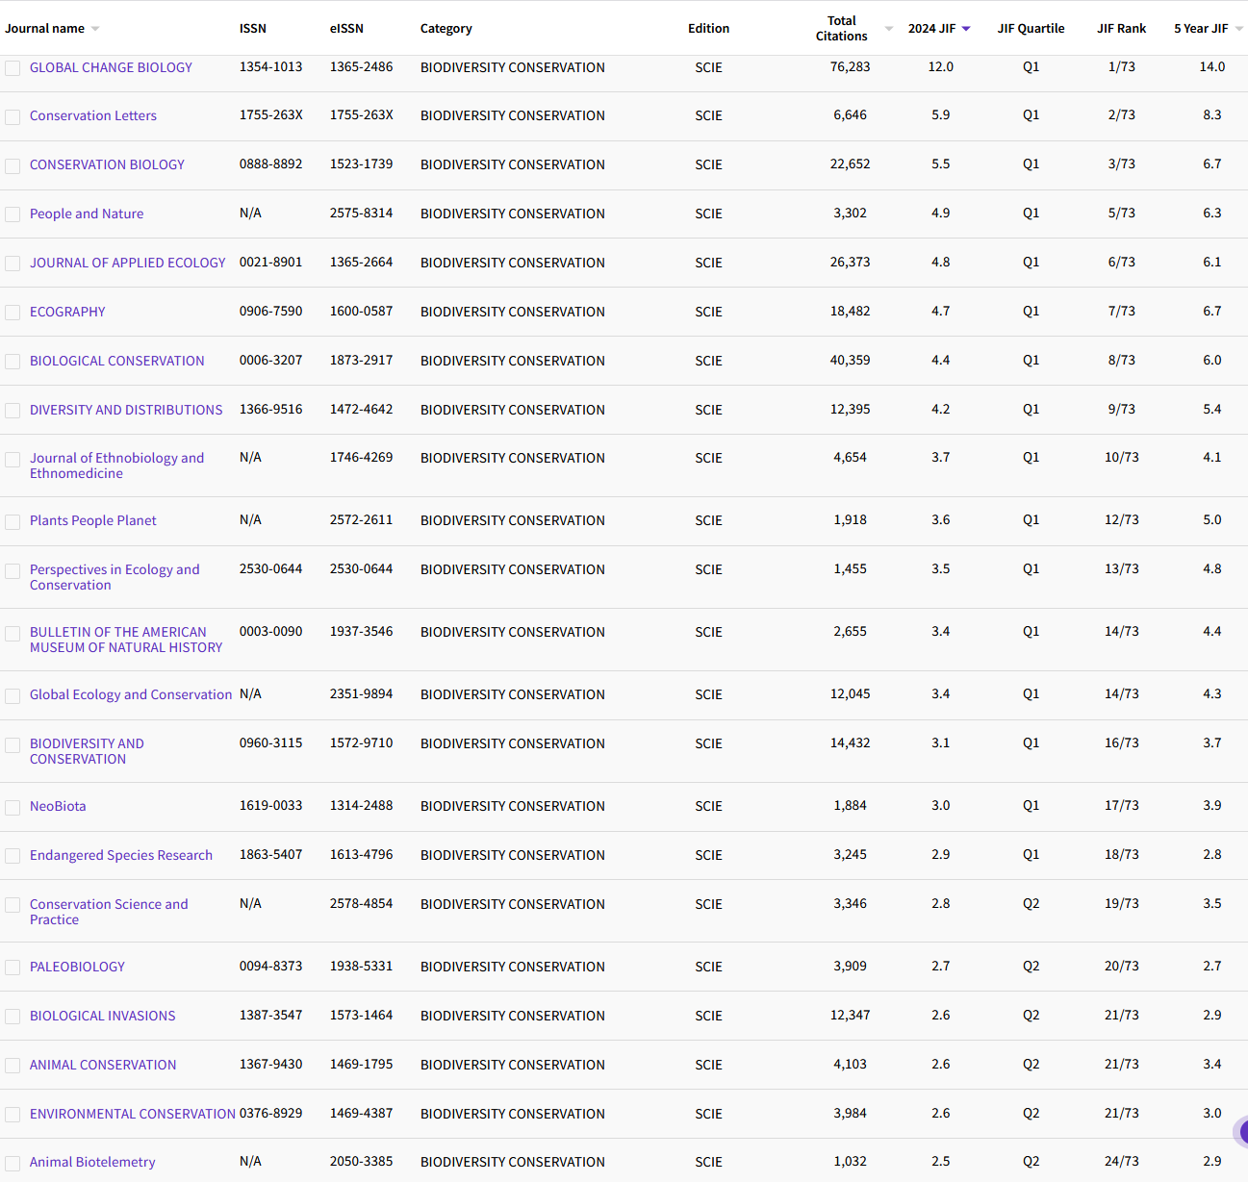Open the Journal name sort dropdown
Image resolution: width=1248 pixels, height=1182 pixels.
click(93, 28)
